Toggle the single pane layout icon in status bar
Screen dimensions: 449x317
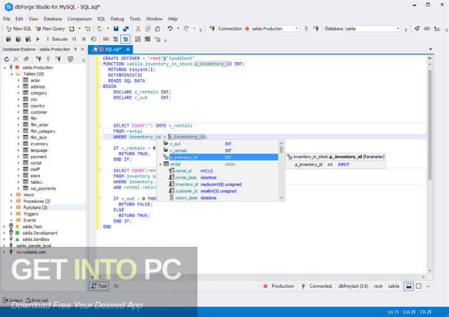[419, 286]
